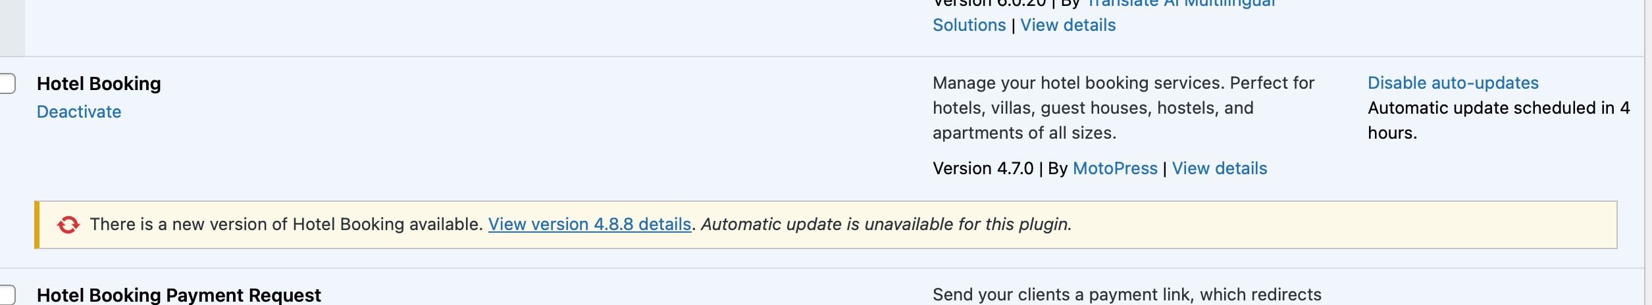Tick the Hotel Booking Payment Request checkbox
This screenshot has width=1652, height=305.
point(7,295)
